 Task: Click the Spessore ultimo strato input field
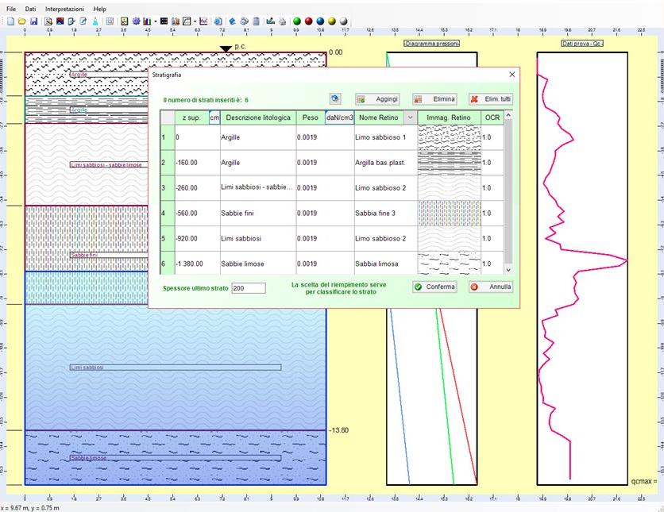pos(248,287)
